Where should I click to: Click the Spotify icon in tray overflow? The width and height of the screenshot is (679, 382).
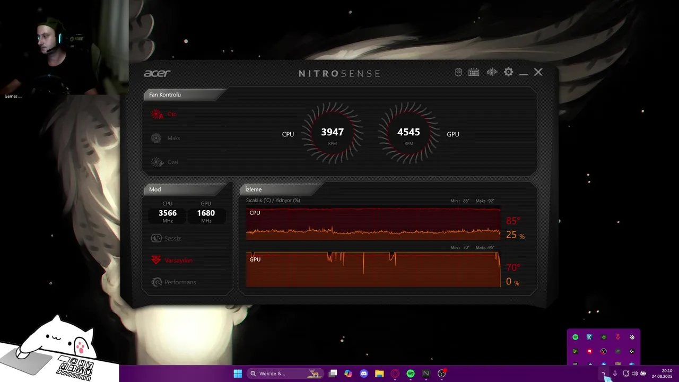coord(575,337)
